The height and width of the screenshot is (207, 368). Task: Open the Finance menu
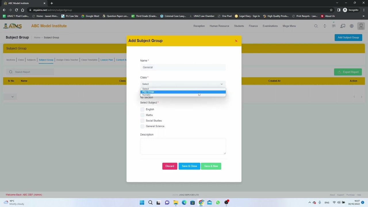(253, 26)
